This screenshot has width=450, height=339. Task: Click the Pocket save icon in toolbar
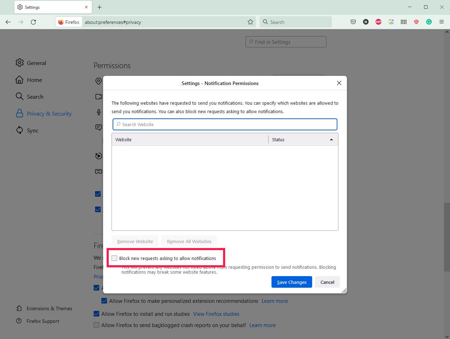[x=353, y=22]
